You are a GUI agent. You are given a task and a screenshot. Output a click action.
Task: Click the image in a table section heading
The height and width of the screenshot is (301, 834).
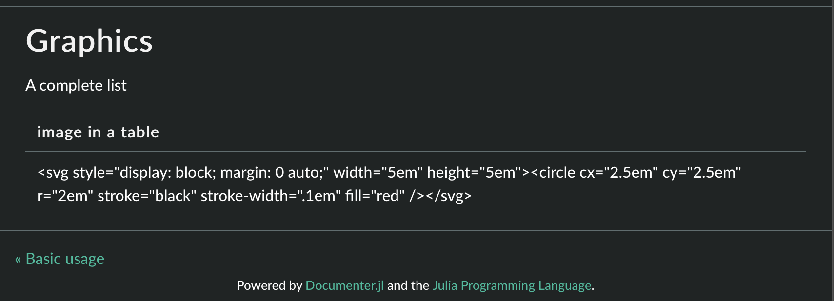click(98, 132)
